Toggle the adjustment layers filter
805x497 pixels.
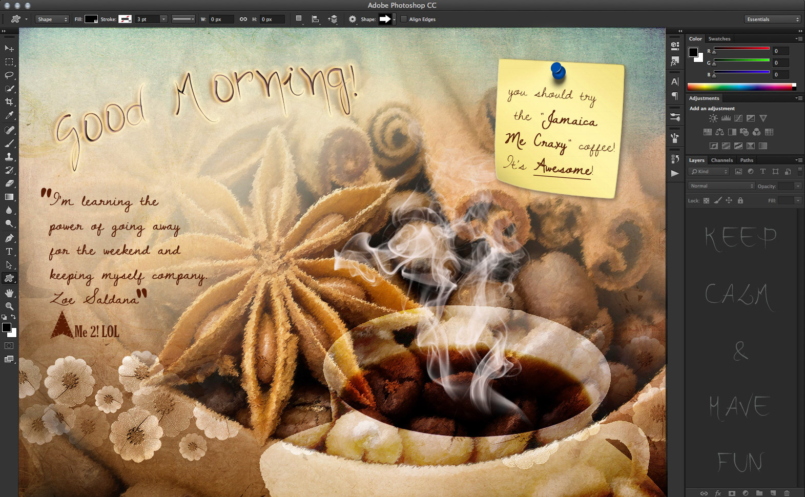coord(751,172)
